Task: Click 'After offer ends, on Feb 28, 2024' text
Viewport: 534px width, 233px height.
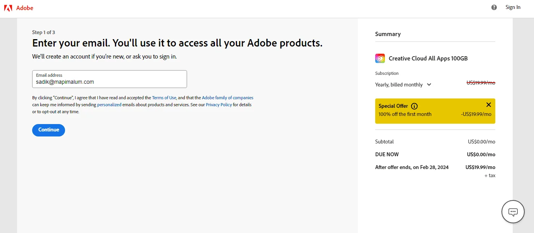Action: click(412, 167)
